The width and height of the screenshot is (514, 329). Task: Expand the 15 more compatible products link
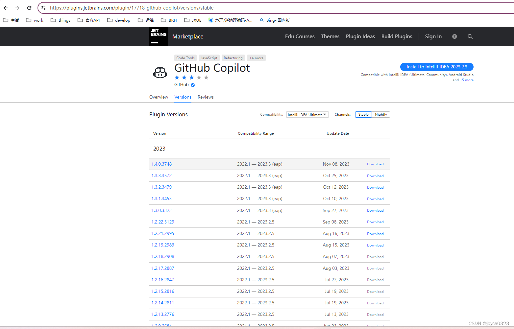[x=467, y=80]
